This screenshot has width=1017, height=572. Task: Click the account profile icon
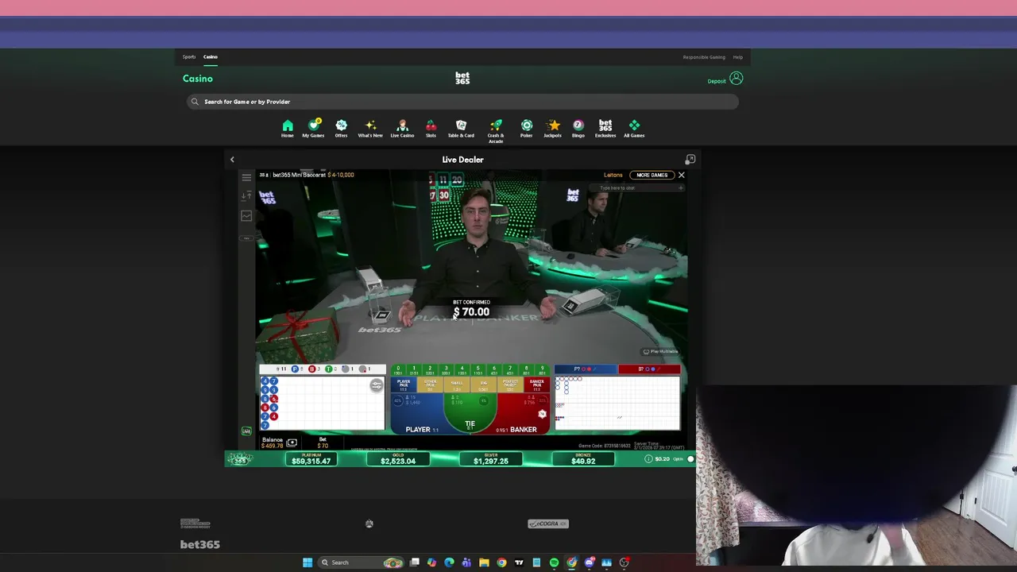click(x=737, y=79)
